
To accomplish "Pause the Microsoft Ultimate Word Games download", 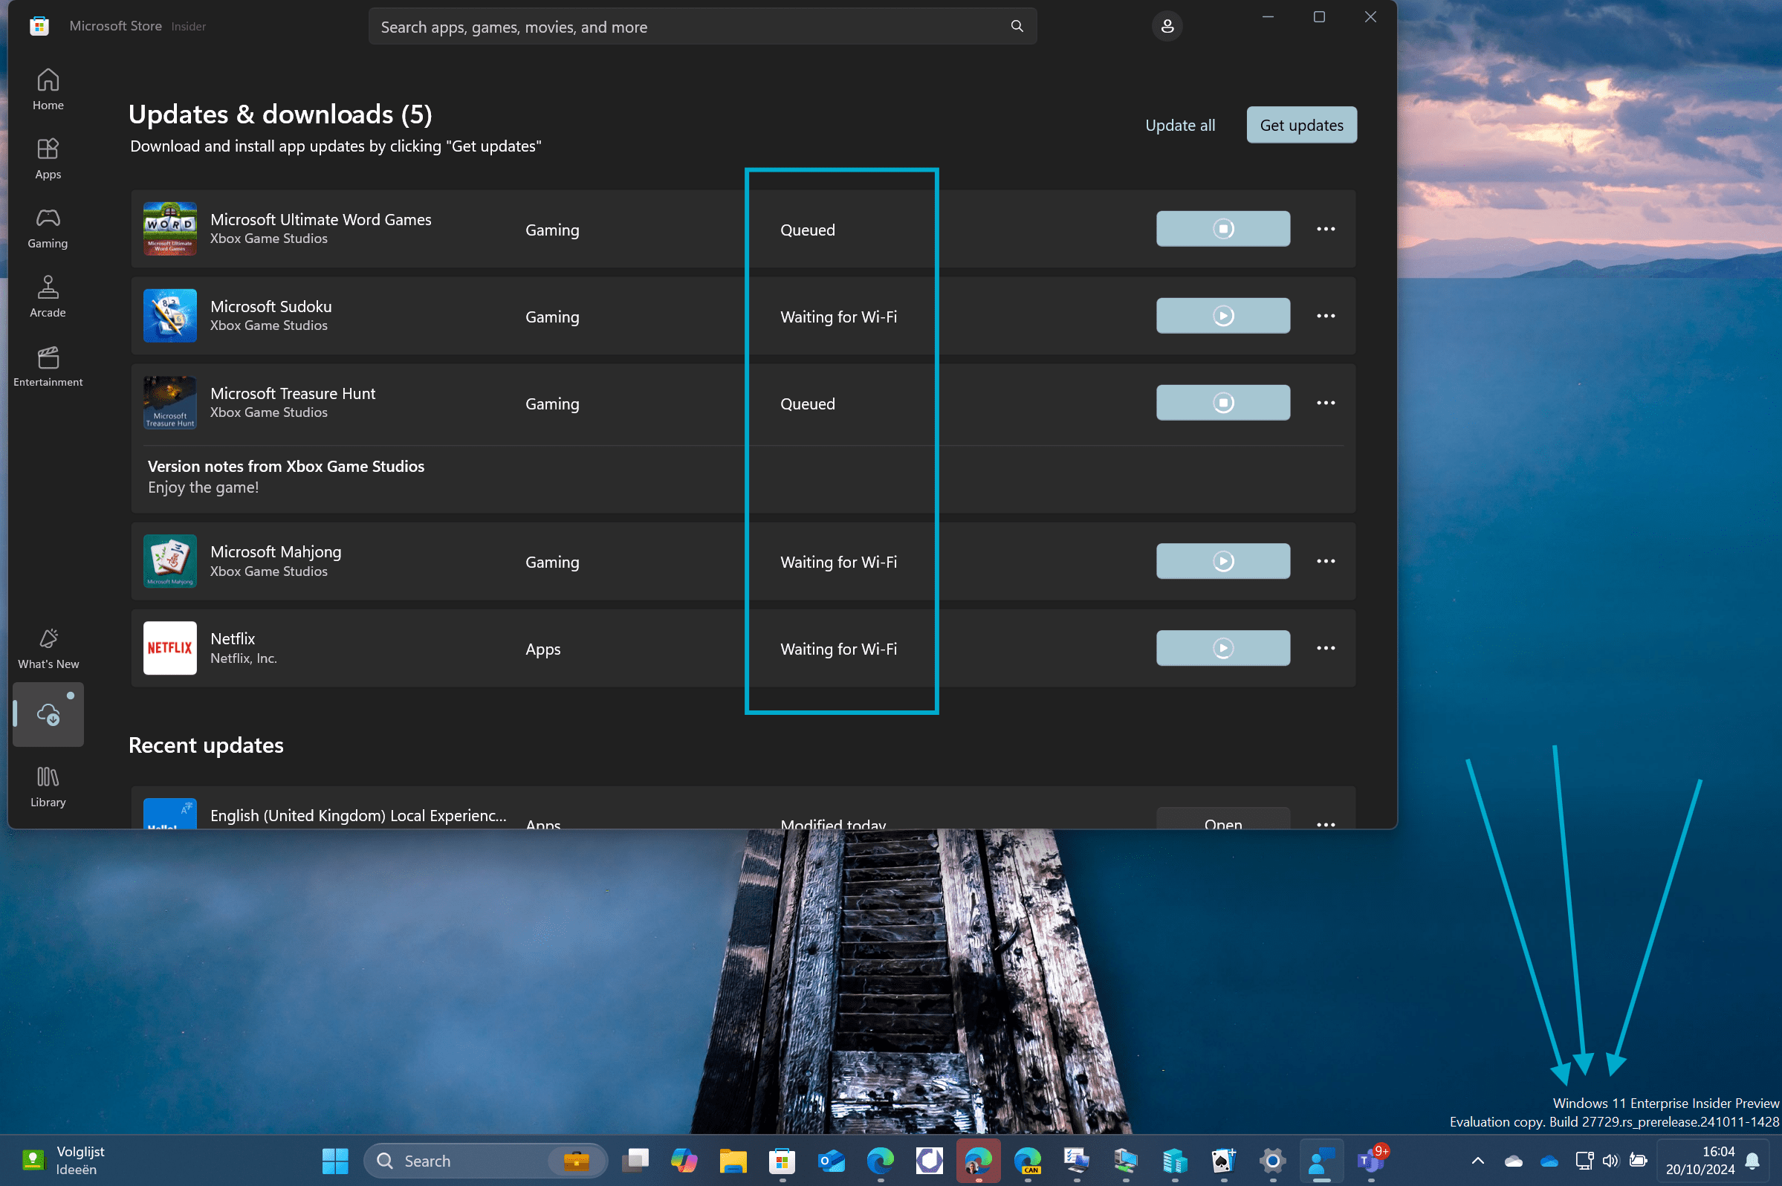I will [1222, 228].
